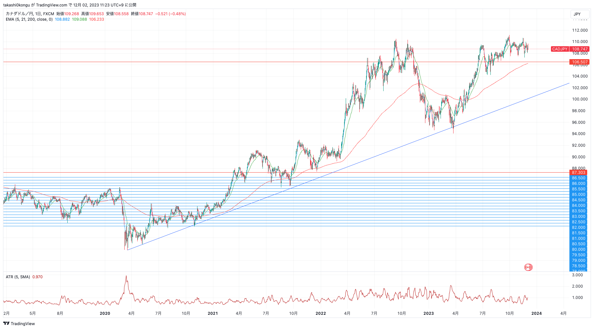Click the 8月 label on time axis
This screenshot has height=329, width=594.
click(x=60, y=313)
